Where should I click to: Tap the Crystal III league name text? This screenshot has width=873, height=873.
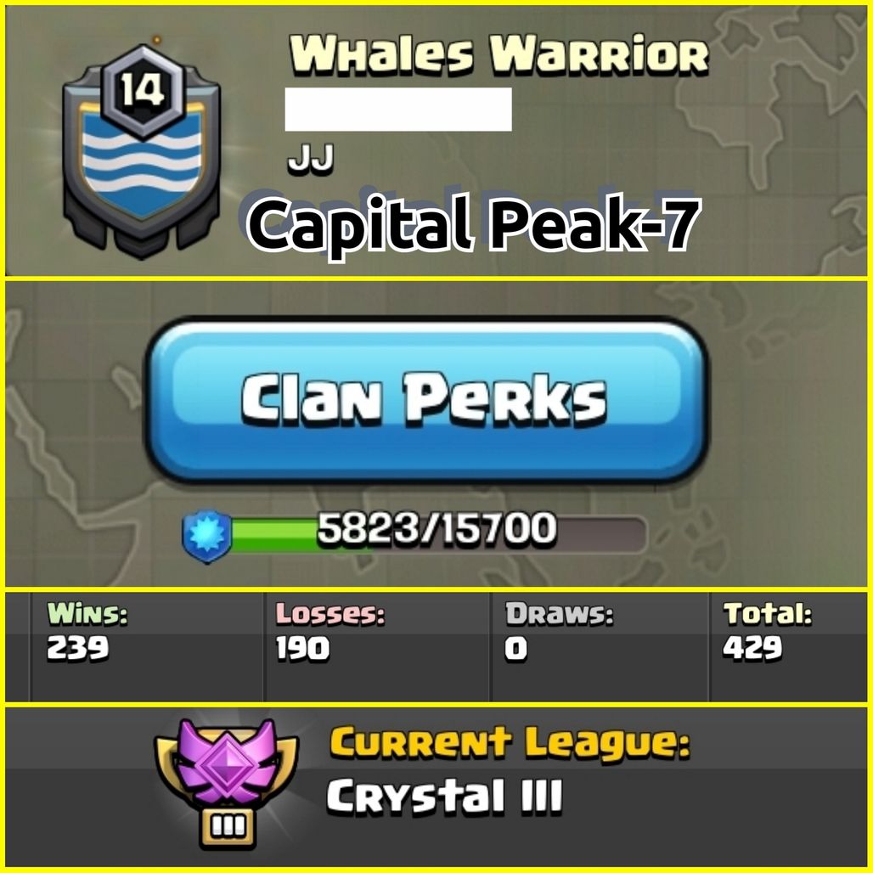coord(444,797)
